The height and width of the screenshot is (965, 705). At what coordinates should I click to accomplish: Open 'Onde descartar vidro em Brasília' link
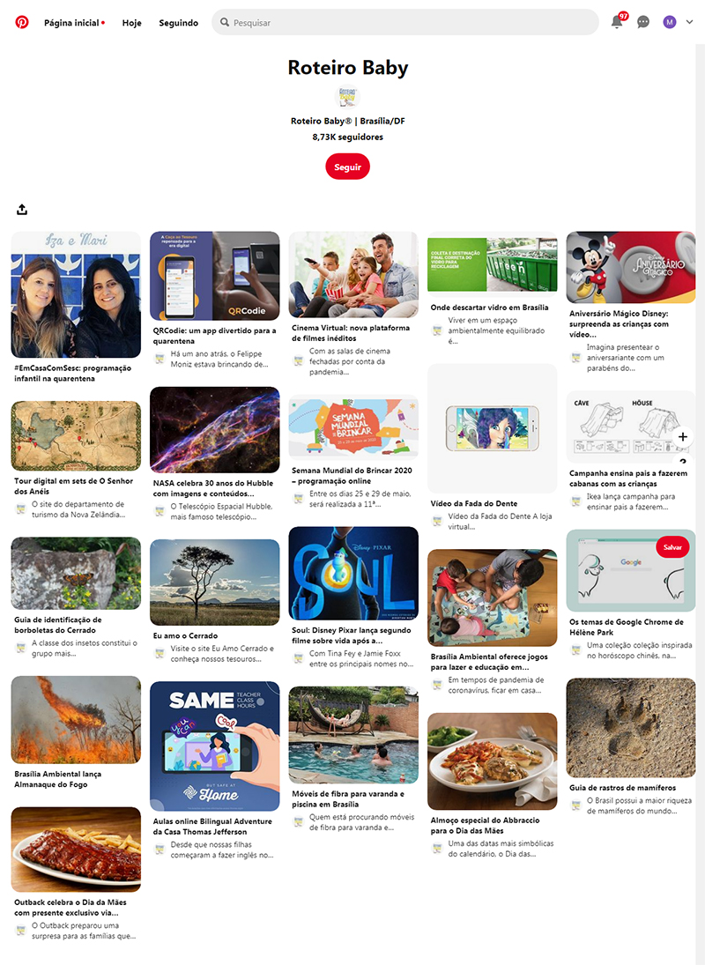[x=489, y=307]
